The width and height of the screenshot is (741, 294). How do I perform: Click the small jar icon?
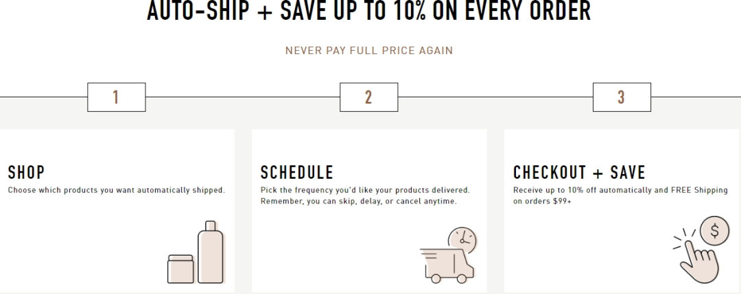181,268
